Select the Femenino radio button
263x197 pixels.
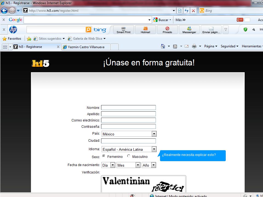[x=104, y=156]
